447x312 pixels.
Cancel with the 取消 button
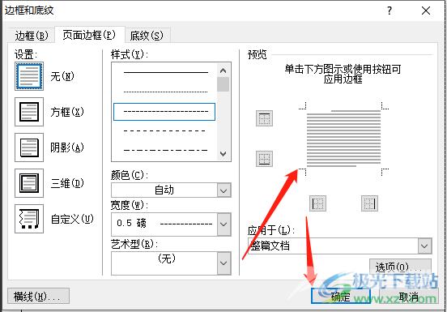tap(409, 297)
